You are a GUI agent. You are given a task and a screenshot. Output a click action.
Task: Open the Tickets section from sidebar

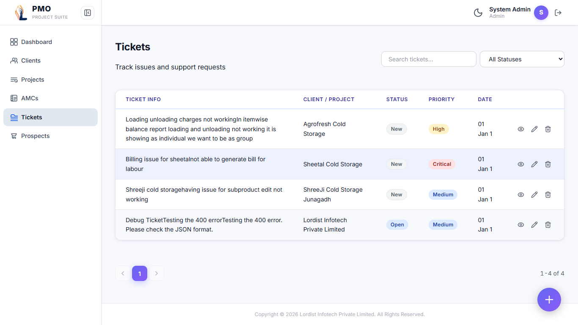(x=31, y=117)
